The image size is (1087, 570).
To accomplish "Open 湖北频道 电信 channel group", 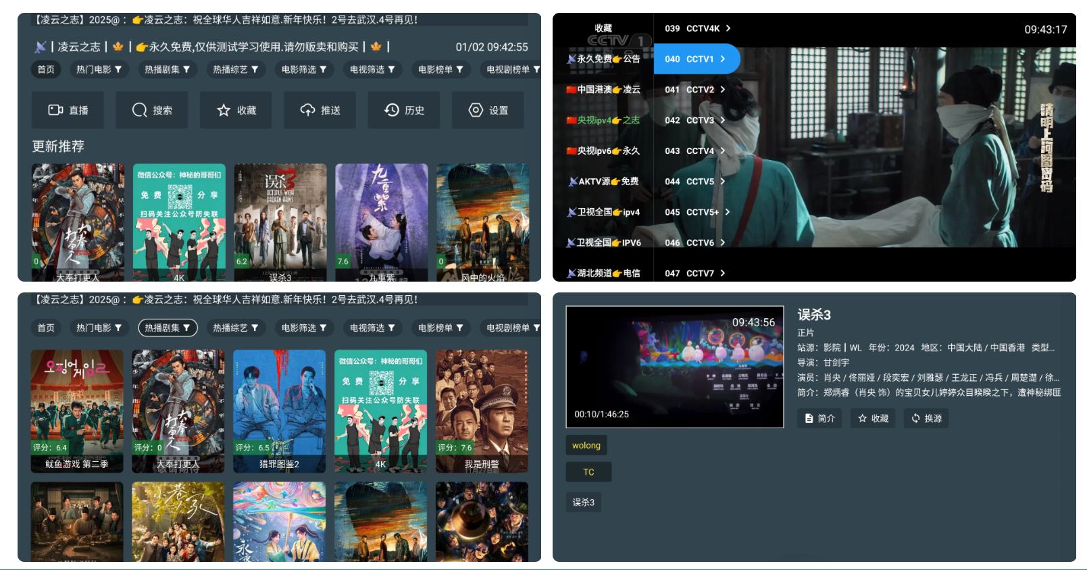I will 603,273.
